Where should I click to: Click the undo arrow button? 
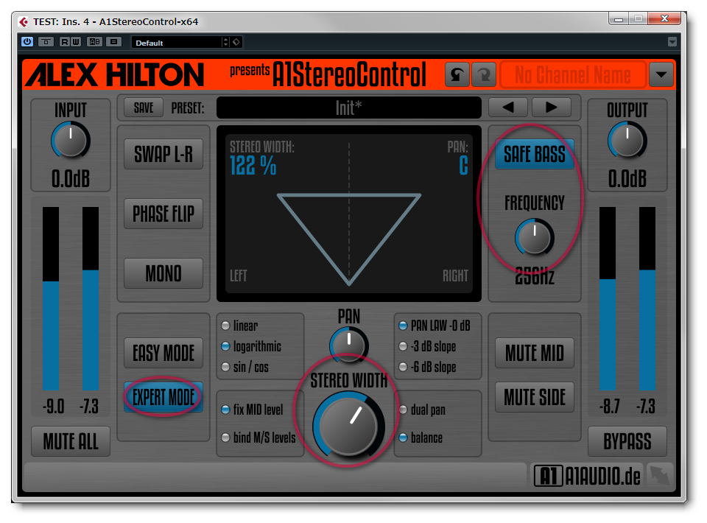pyautogui.click(x=457, y=74)
